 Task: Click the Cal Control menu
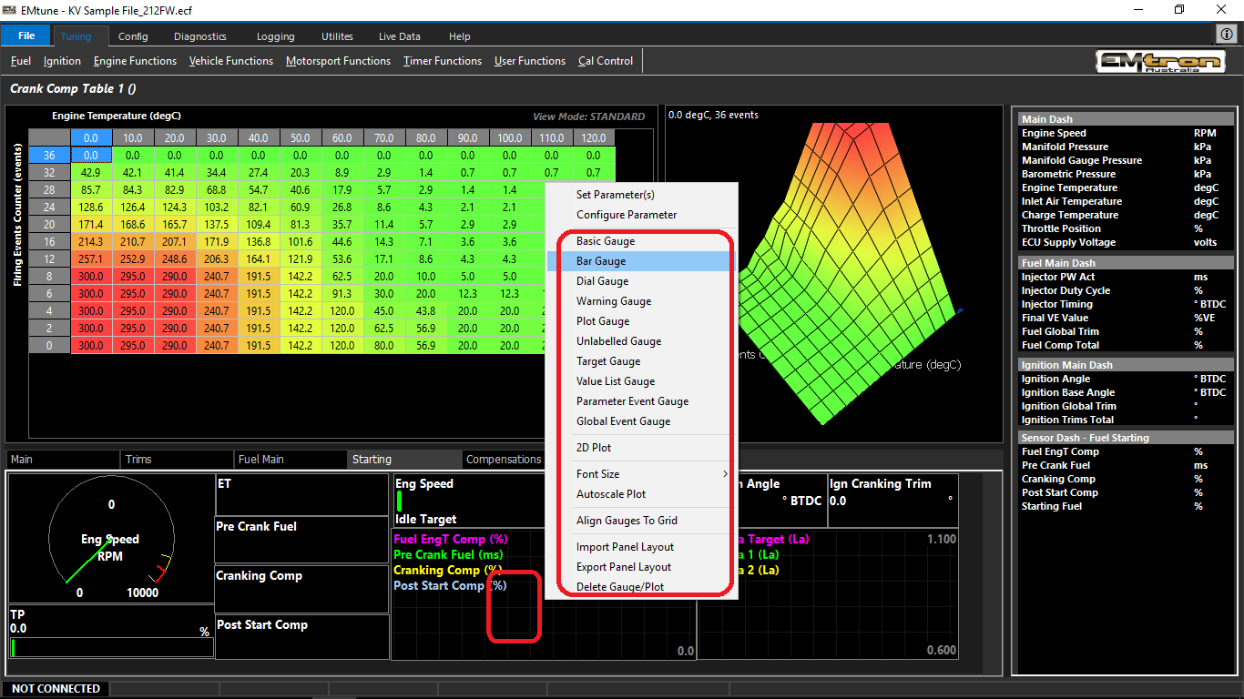pos(605,61)
